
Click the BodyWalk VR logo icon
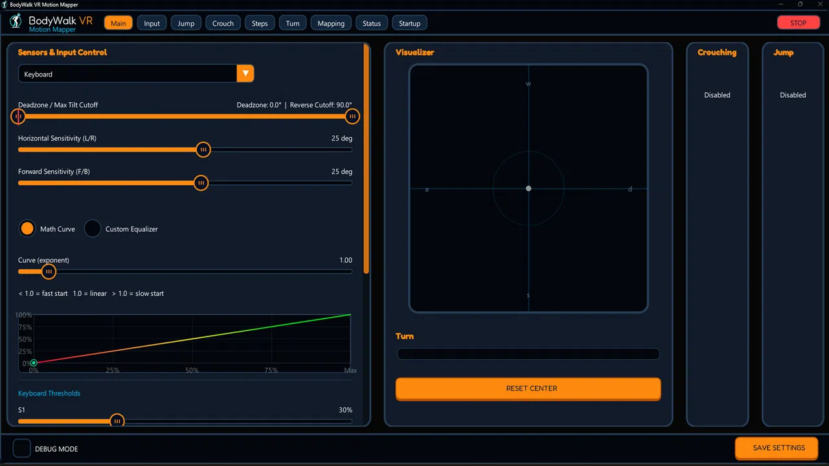point(16,23)
